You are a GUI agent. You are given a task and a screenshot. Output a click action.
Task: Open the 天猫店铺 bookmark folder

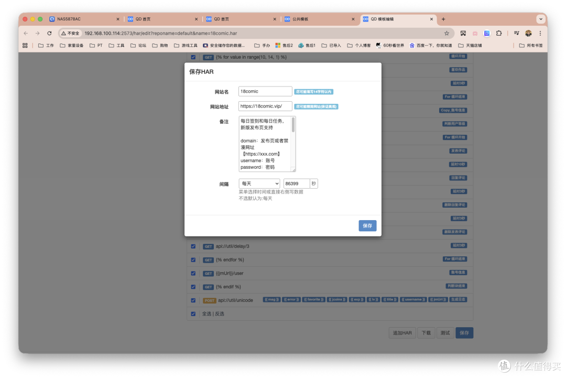point(470,46)
